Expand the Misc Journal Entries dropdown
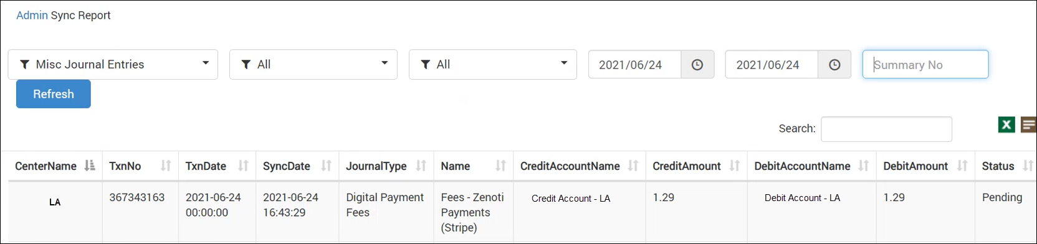This screenshot has width=1037, height=244. tap(113, 65)
